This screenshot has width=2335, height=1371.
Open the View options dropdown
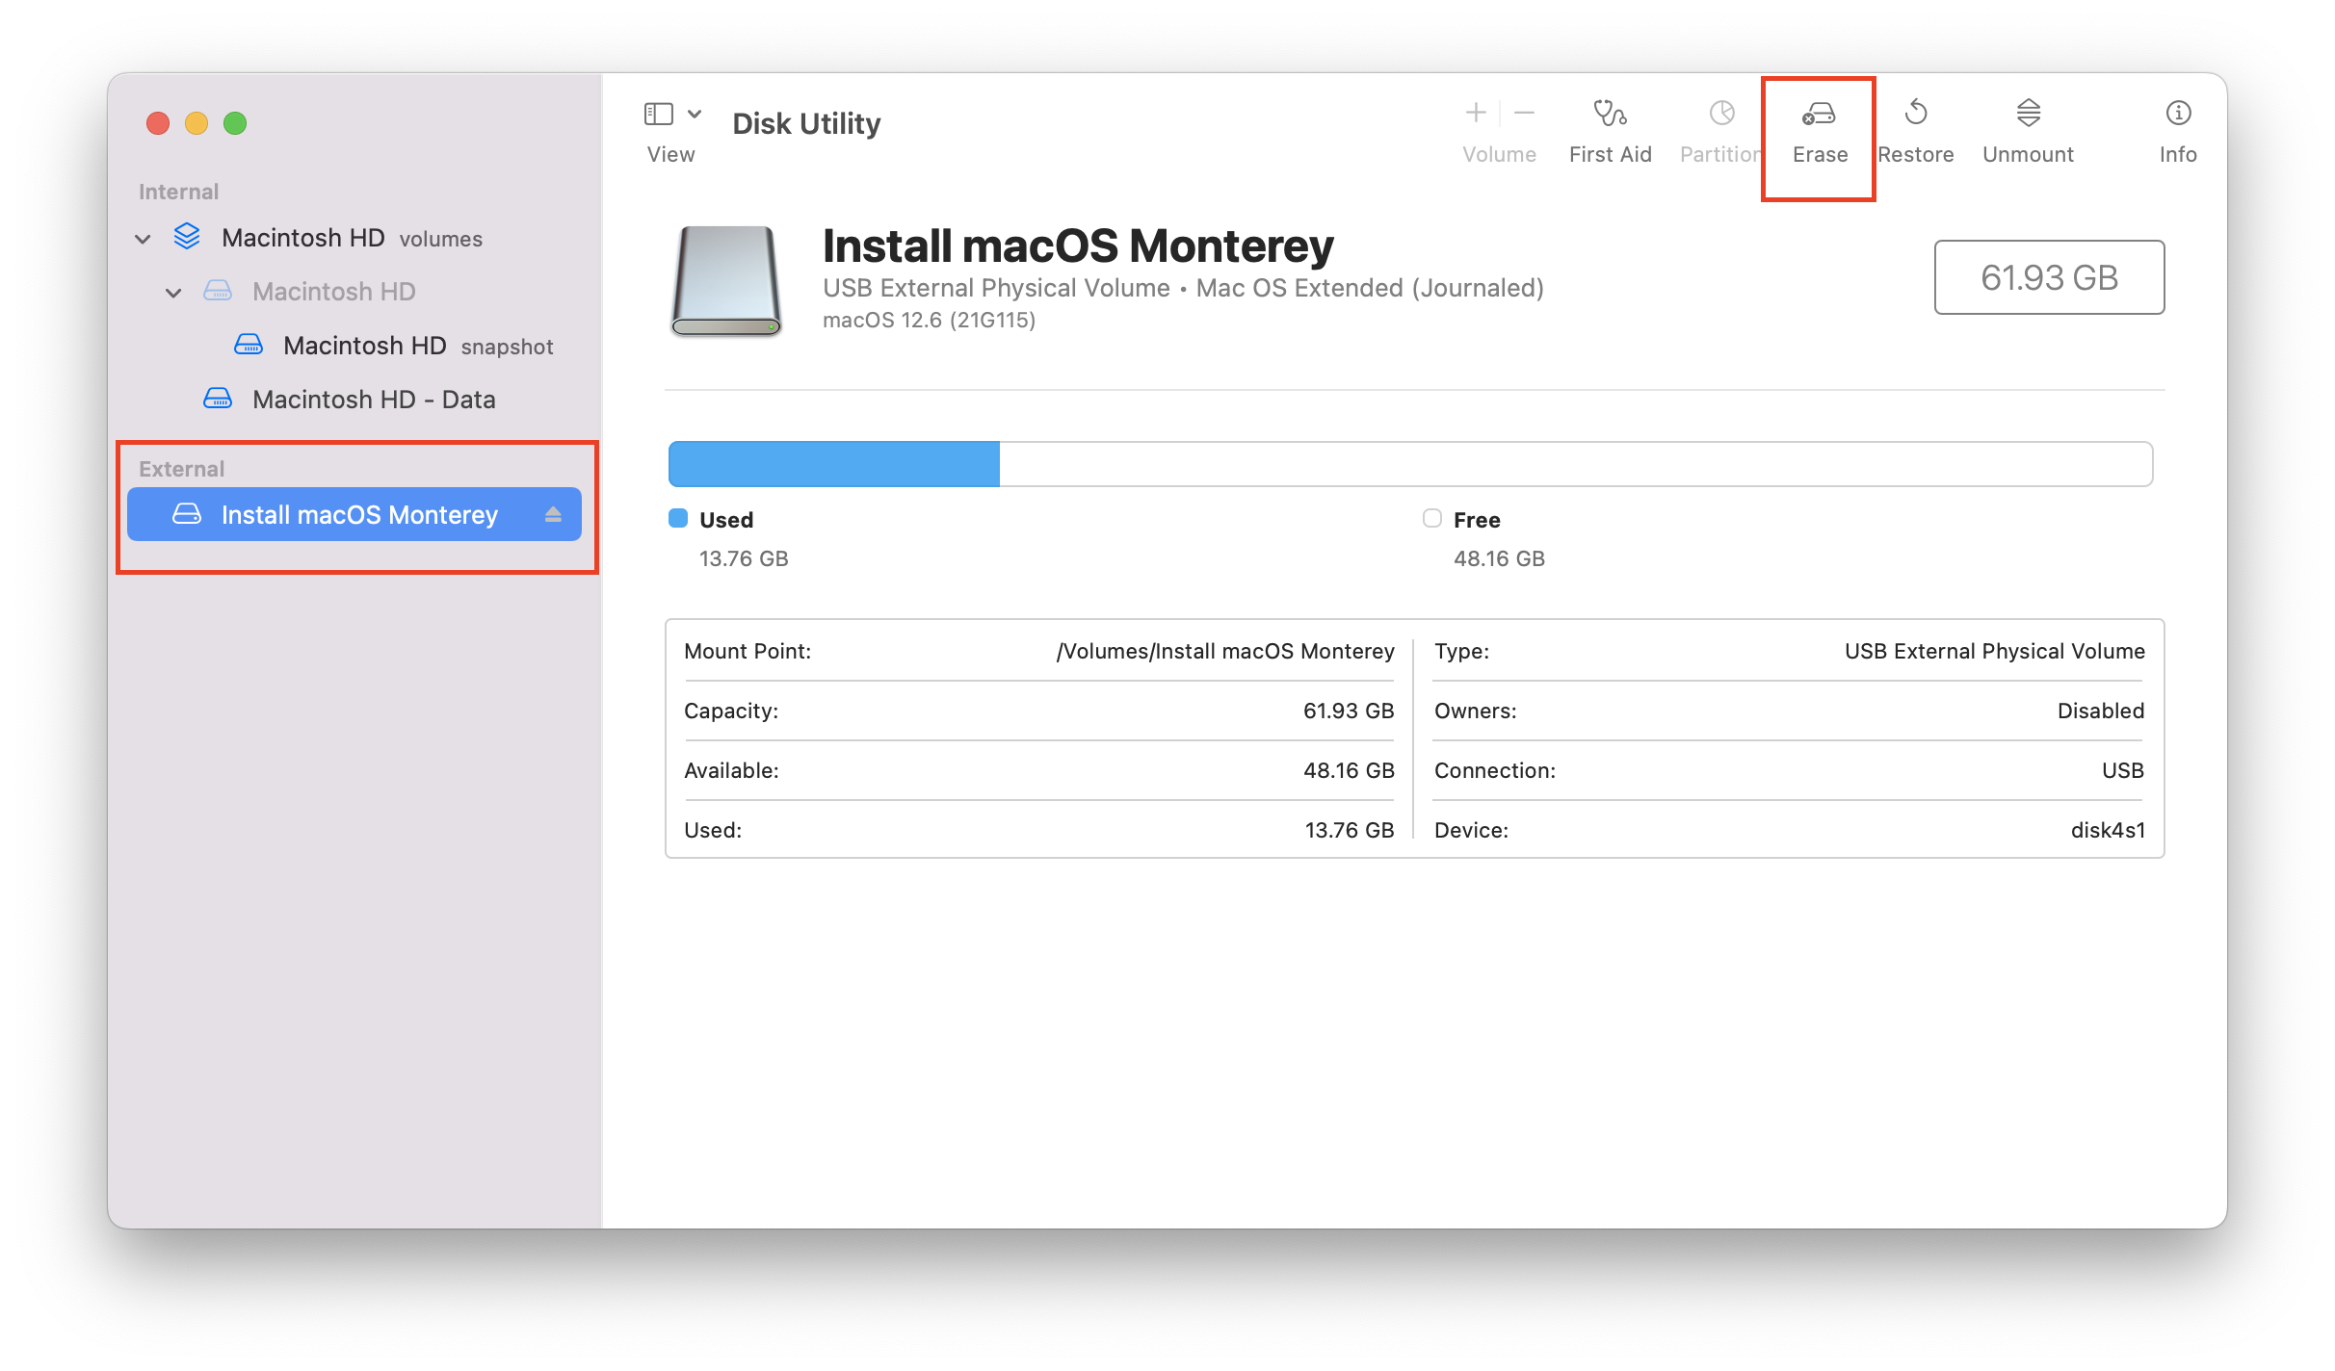(695, 114)
